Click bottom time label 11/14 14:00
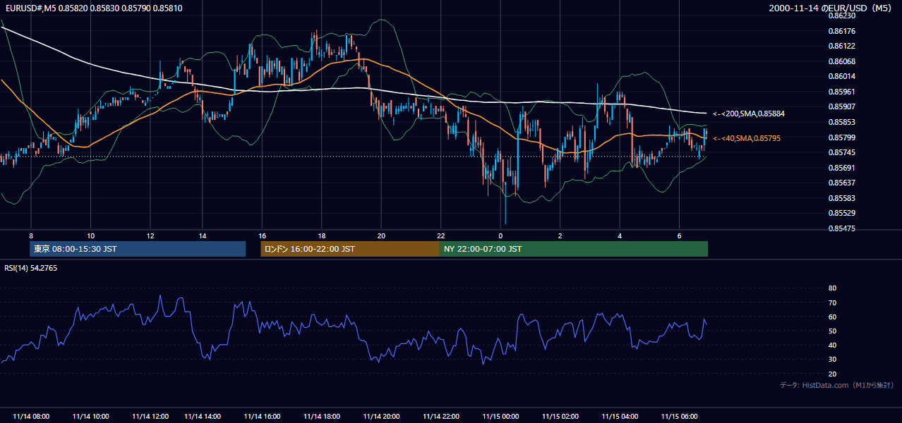The height and width of the screenshot is (423, 902). [203, 417]
